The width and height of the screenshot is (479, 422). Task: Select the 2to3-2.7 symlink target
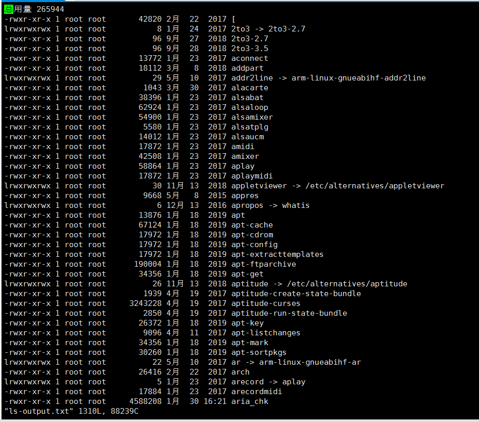pos(287,29)
